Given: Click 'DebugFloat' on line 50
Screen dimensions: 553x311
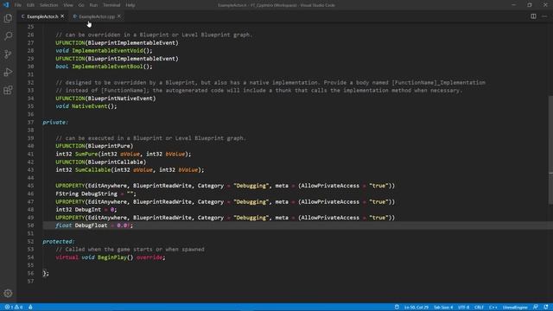Looking at the screenshot, I should 91,225.
